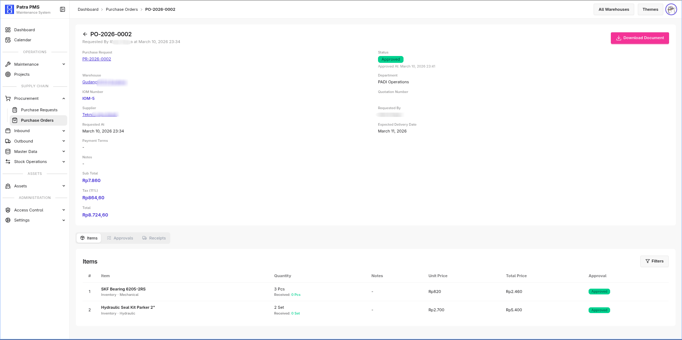Image resolution: width=682 pixels, height=340 pixels.
Task: Click the Approved status badge
Action: pos(391,60)
